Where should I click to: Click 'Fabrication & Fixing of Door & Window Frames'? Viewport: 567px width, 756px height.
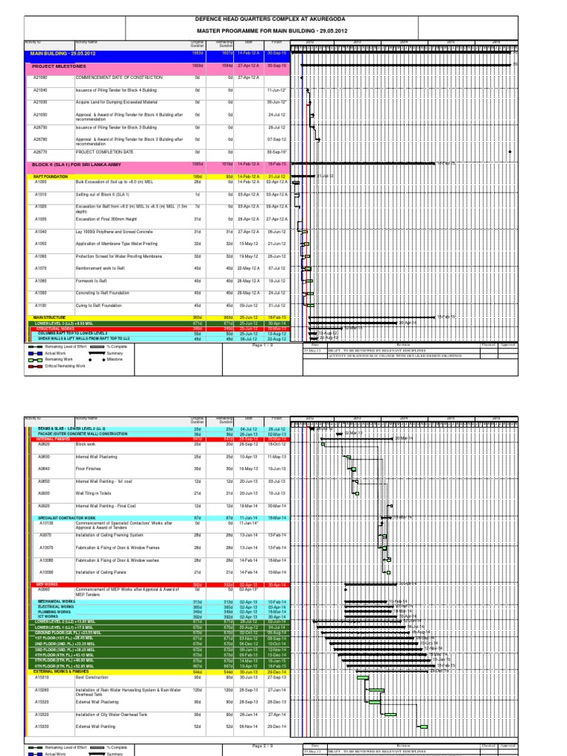(x=117, y=548)
